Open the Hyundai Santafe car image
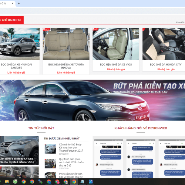The height and width of the screenshot is (185, 185). coord(20,44)
